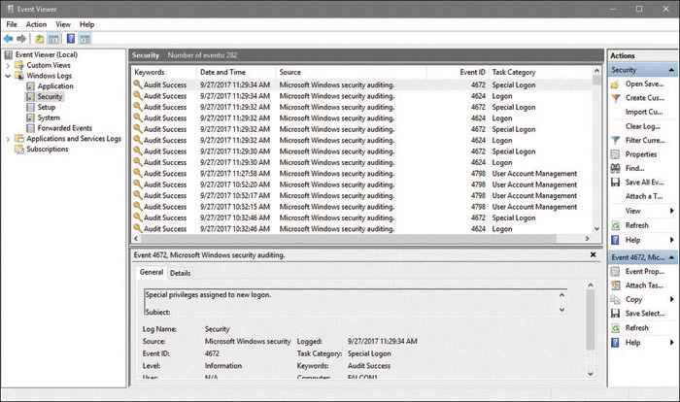This screenshot has width=680, height=402.
Task: Click the blue Help toolbar icon
Action: [x=71, y=39]
